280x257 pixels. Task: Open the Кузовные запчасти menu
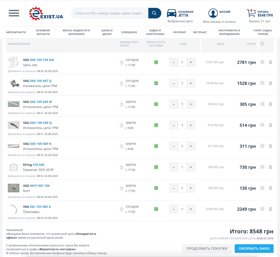coord(43,32)
